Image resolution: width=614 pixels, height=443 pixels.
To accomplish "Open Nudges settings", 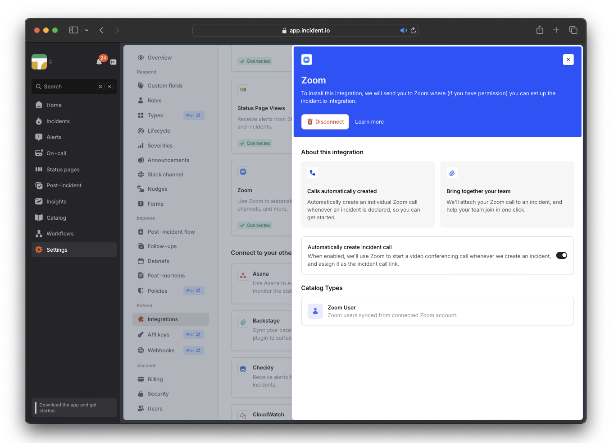I will tap(171, 189).
